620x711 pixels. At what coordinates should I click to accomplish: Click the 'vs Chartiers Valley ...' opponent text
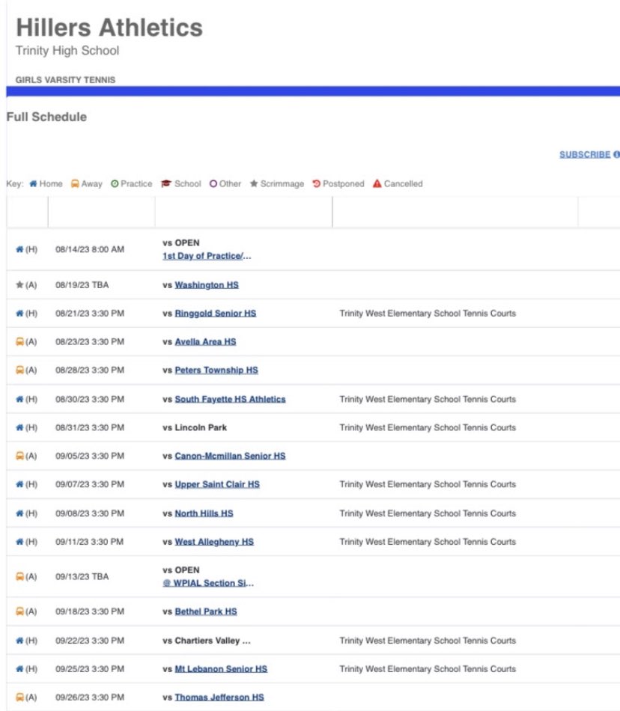click(x=207, y=641)
